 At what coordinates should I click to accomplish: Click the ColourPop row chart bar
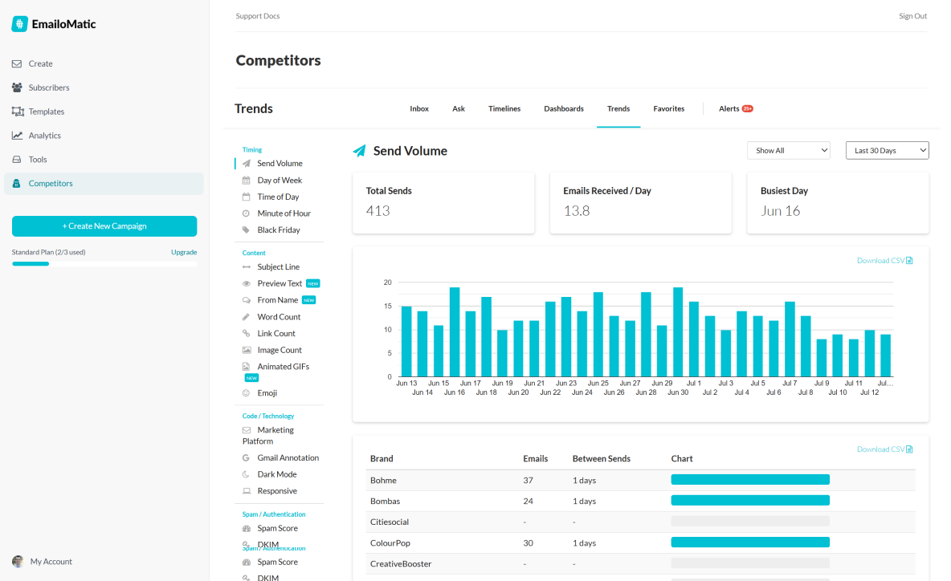pos(750,542)
